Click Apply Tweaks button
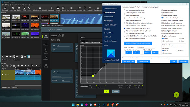190x107 pixels. coord(183,61)
